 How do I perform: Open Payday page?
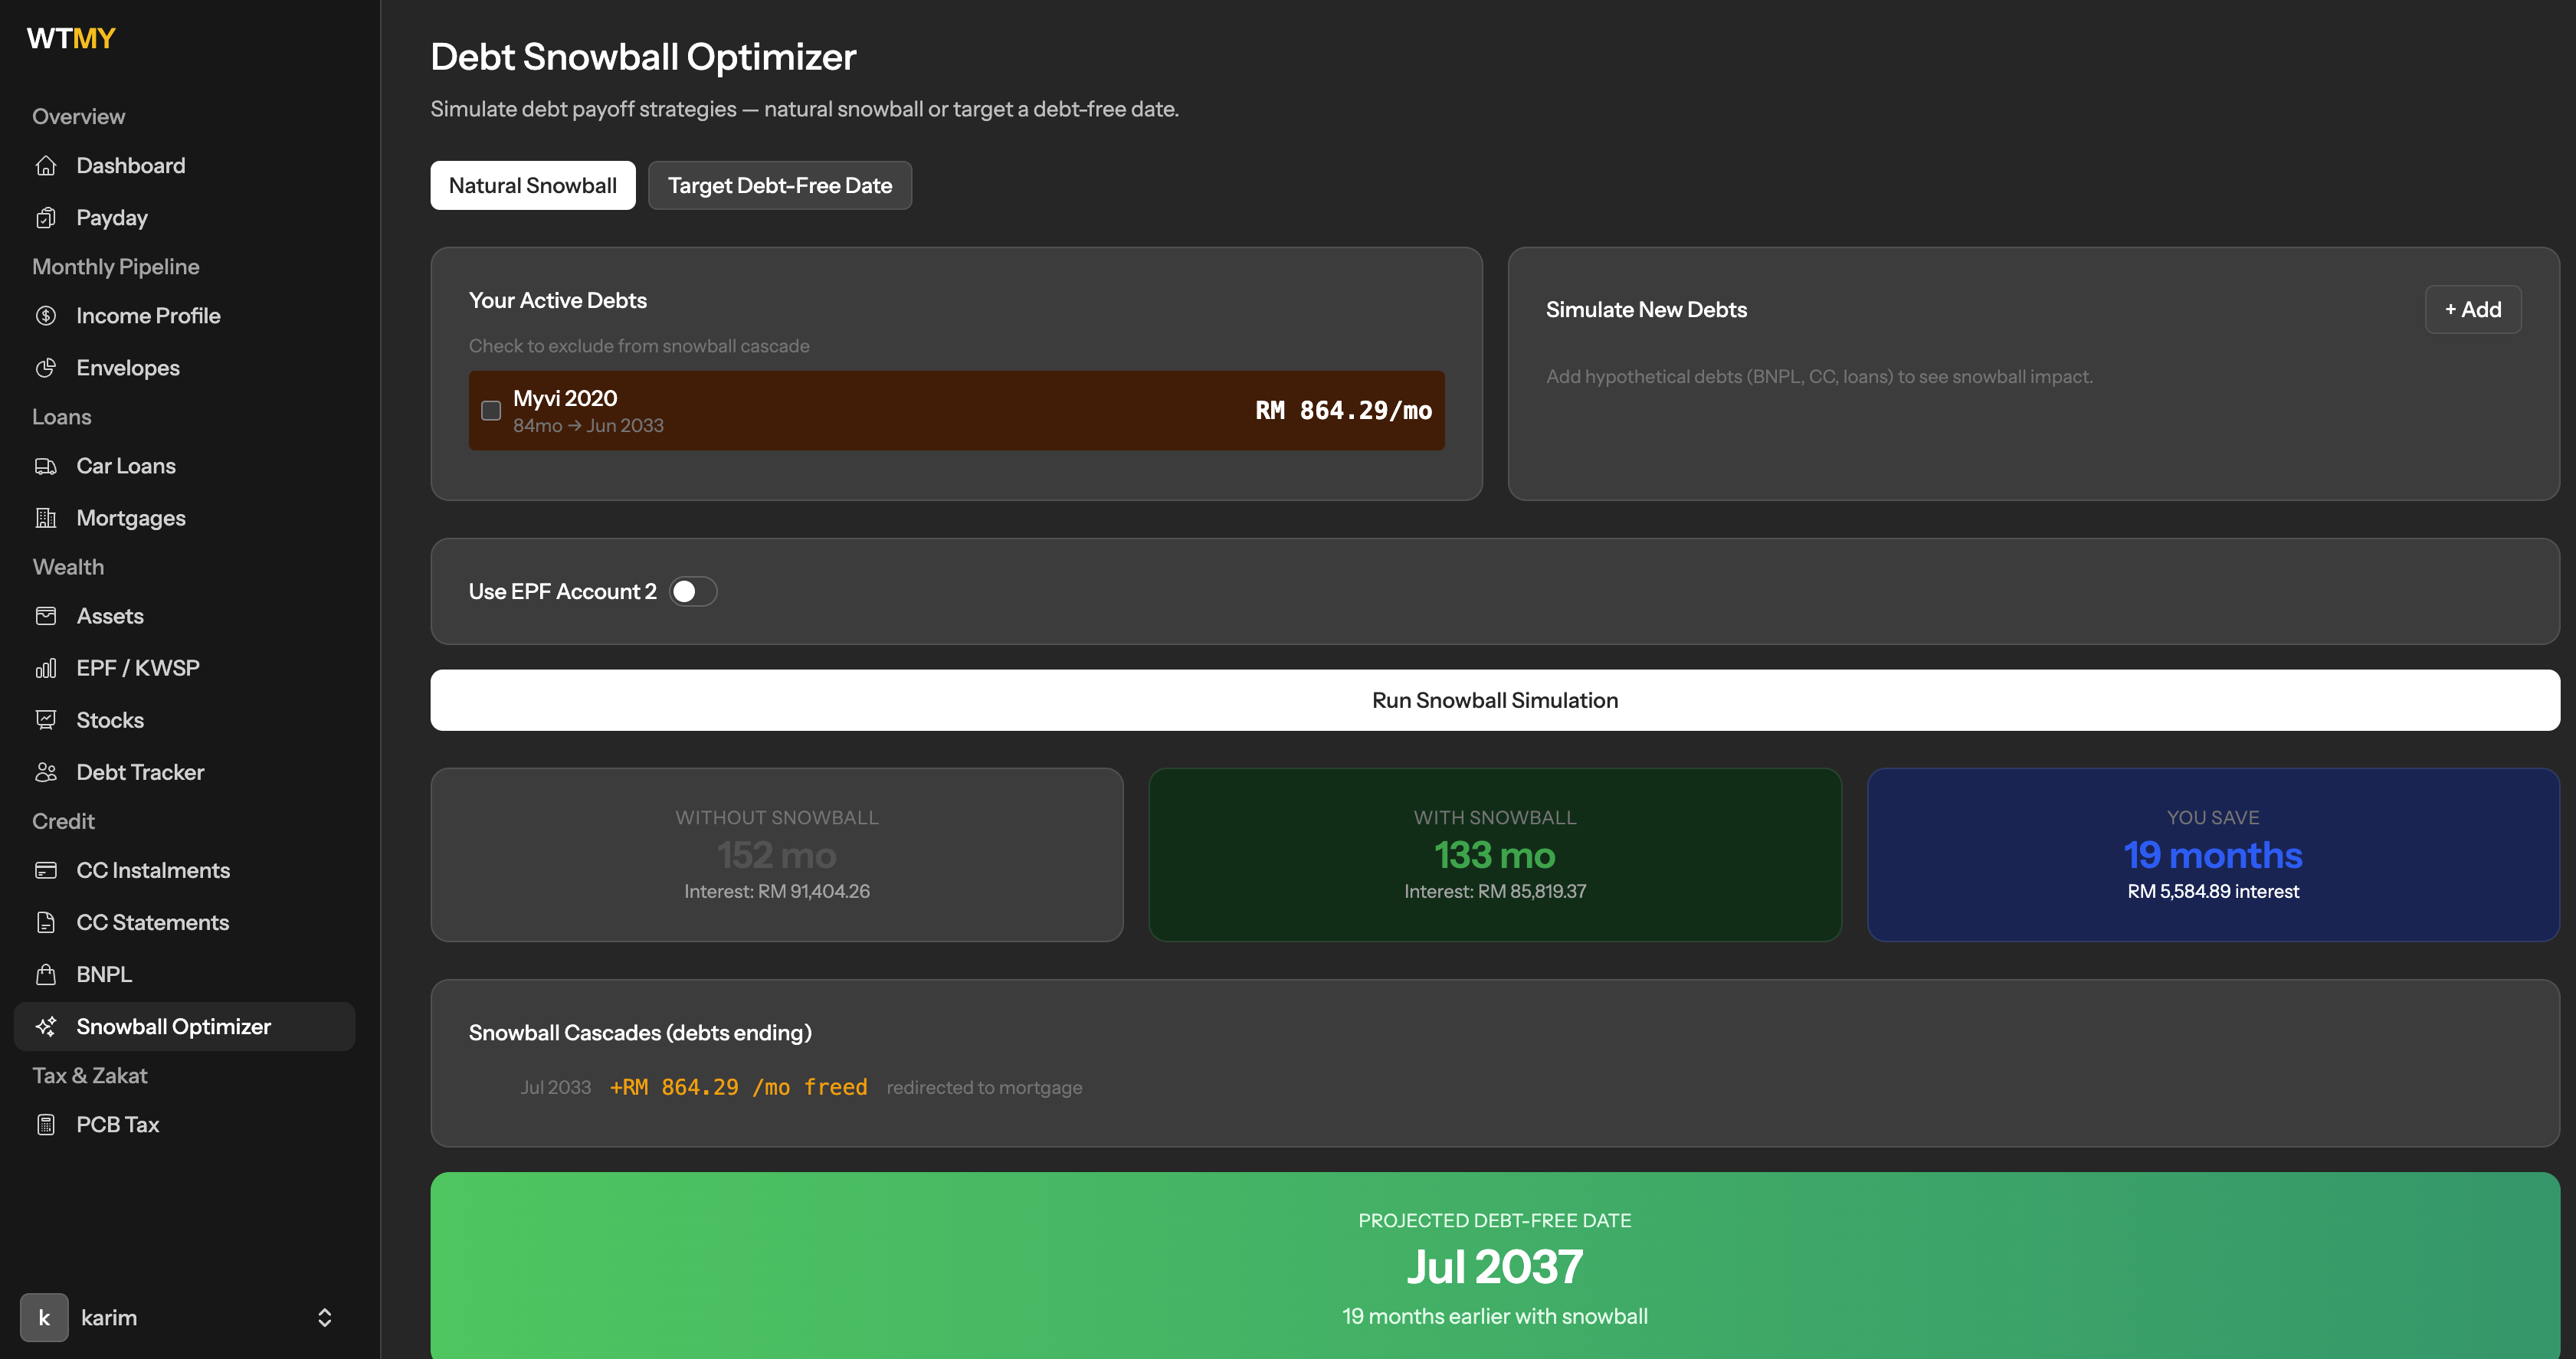[185, 218]
